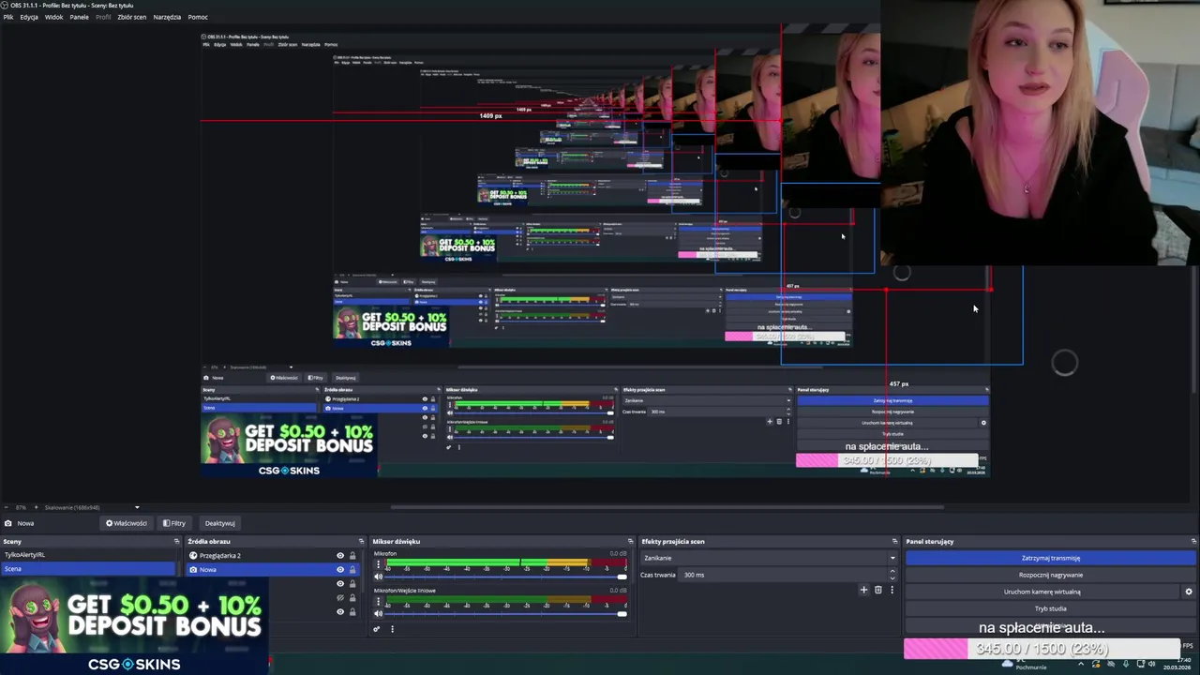The width and height of the screenshot is (1200, 675).
Task: Select the Scena scene
Action: [88, 569]
